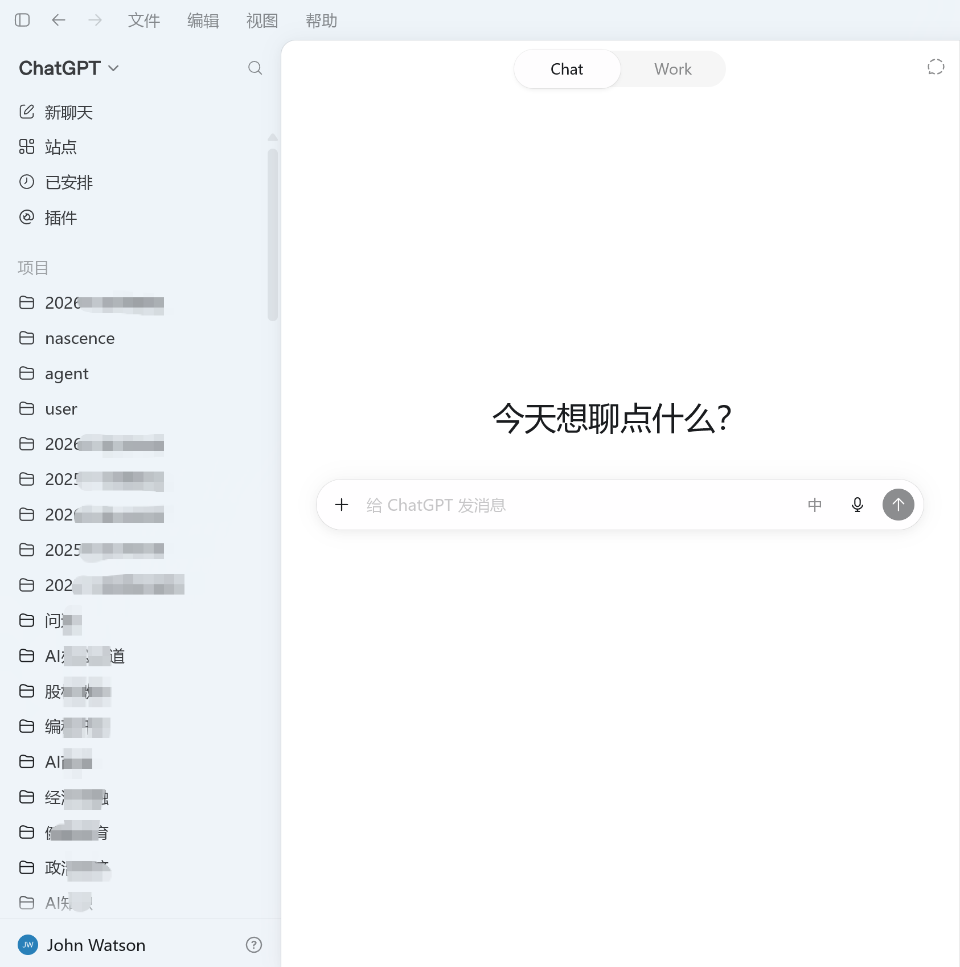This screenshot has width=960, height=967.
Task: Open the 帮助 menu
Action: pyautogui.click(x=322, y=21)
